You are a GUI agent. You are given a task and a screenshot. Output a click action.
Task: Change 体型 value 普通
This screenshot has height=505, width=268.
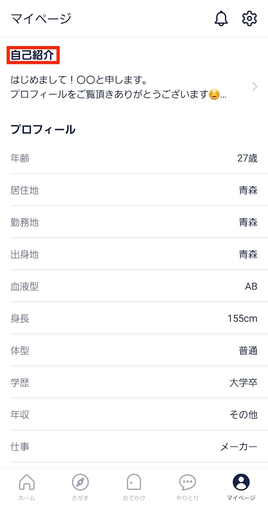(248, 351)
